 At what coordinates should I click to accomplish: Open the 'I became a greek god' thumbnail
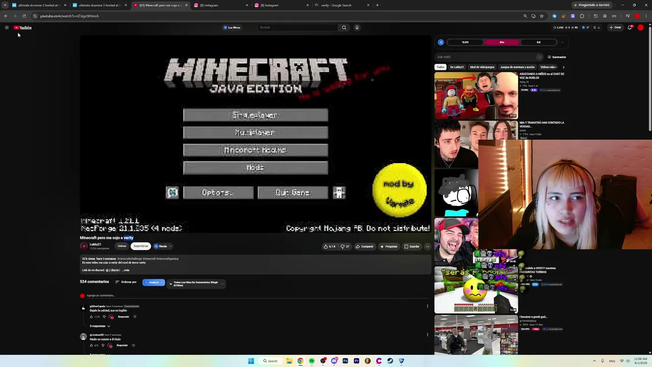(476, 334)
